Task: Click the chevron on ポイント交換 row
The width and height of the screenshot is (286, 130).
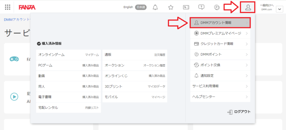Action: (x=247, y=65)
